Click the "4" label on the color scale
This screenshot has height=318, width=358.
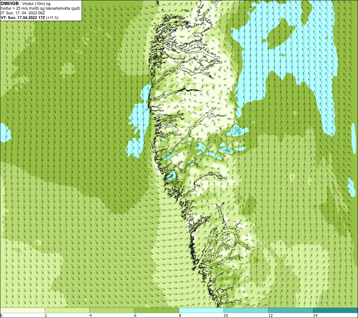point(91,315)
